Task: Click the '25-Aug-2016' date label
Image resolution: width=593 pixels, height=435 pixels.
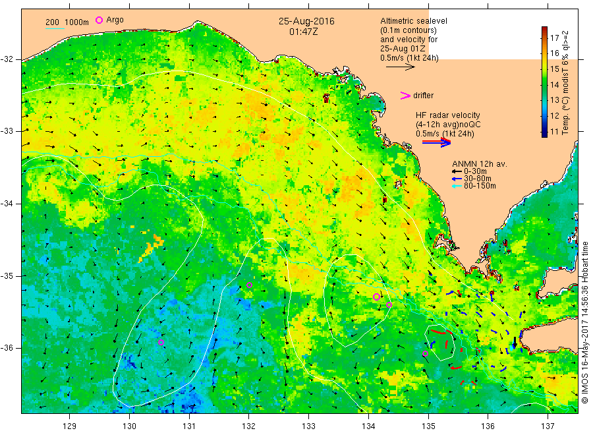Action: tap(306, 21)
